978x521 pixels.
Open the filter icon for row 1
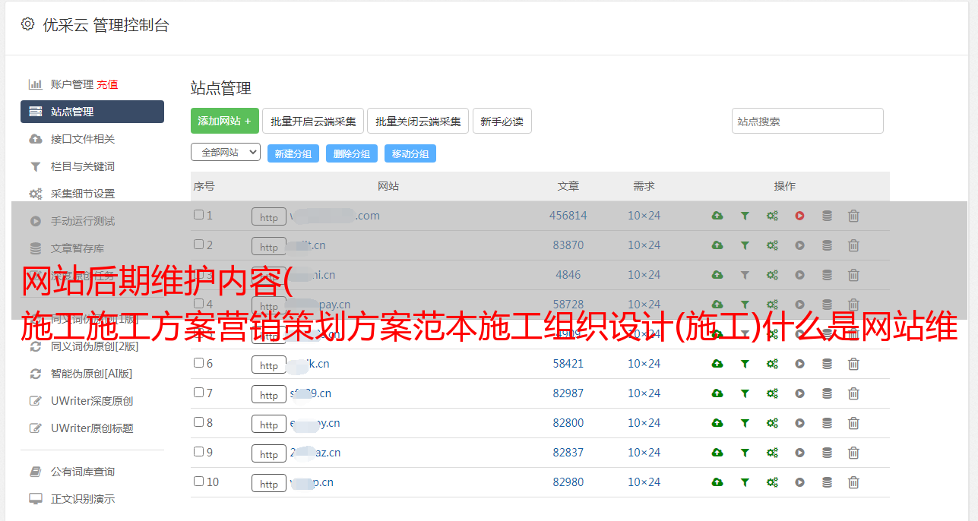pyautogui.click(x=745, y=216)
